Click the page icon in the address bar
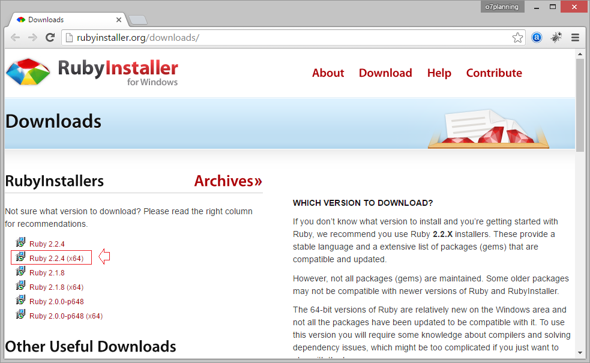This screenshot has width=590, height=363. tap(69, 38)
